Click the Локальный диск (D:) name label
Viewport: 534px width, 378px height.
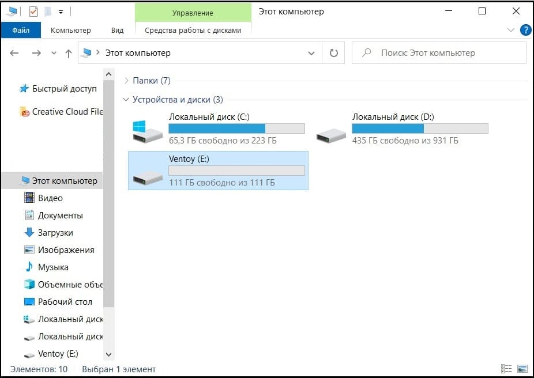(x=393, y=117)
